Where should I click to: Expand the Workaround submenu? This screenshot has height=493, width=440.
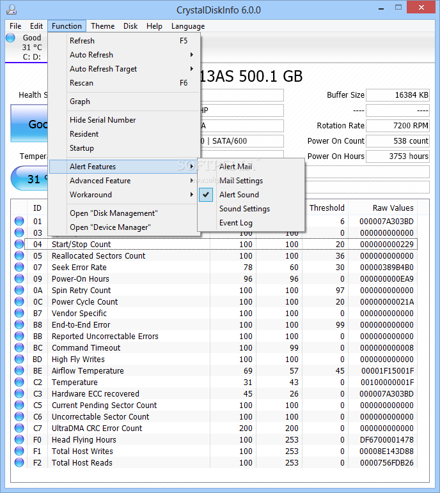pyautogui.click(x=125, y=195)
